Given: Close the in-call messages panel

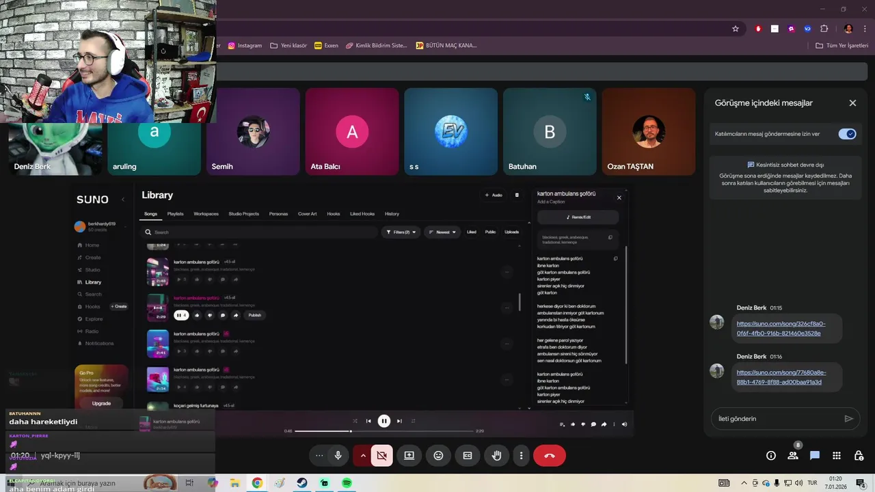Looking at the screenshot, I should 852,103.
